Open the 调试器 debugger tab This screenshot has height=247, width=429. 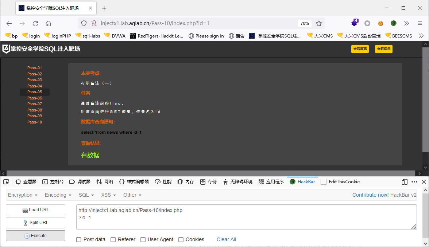click(x=80, y=182)
